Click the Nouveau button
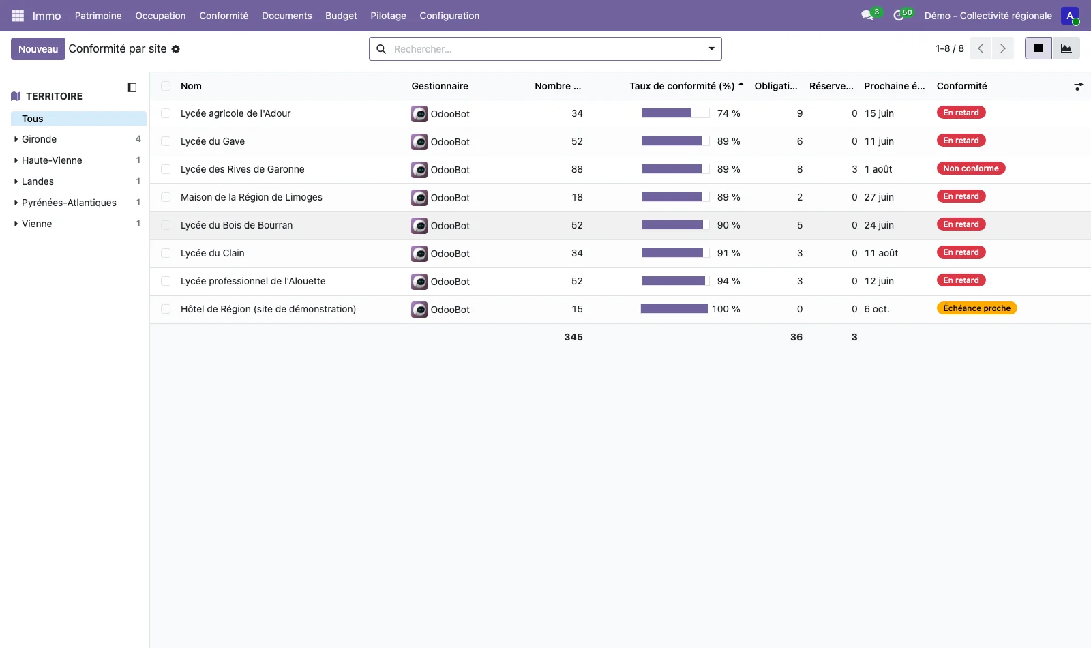This screenshot has width=1091, height=648. click(38, 49)
